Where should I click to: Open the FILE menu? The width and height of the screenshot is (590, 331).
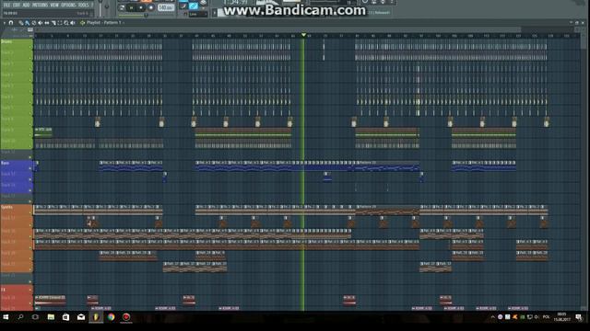[x=6, y=5]
